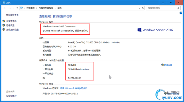Open 控制面板主页 link
The image size is (184, 102).
click(12, 15)
